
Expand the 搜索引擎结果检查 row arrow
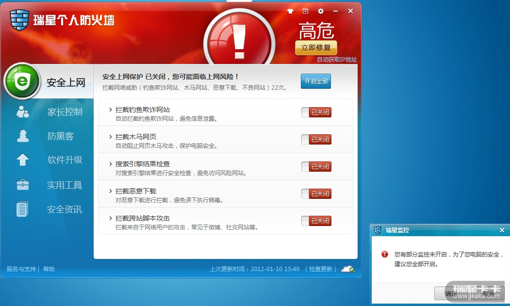111,164
